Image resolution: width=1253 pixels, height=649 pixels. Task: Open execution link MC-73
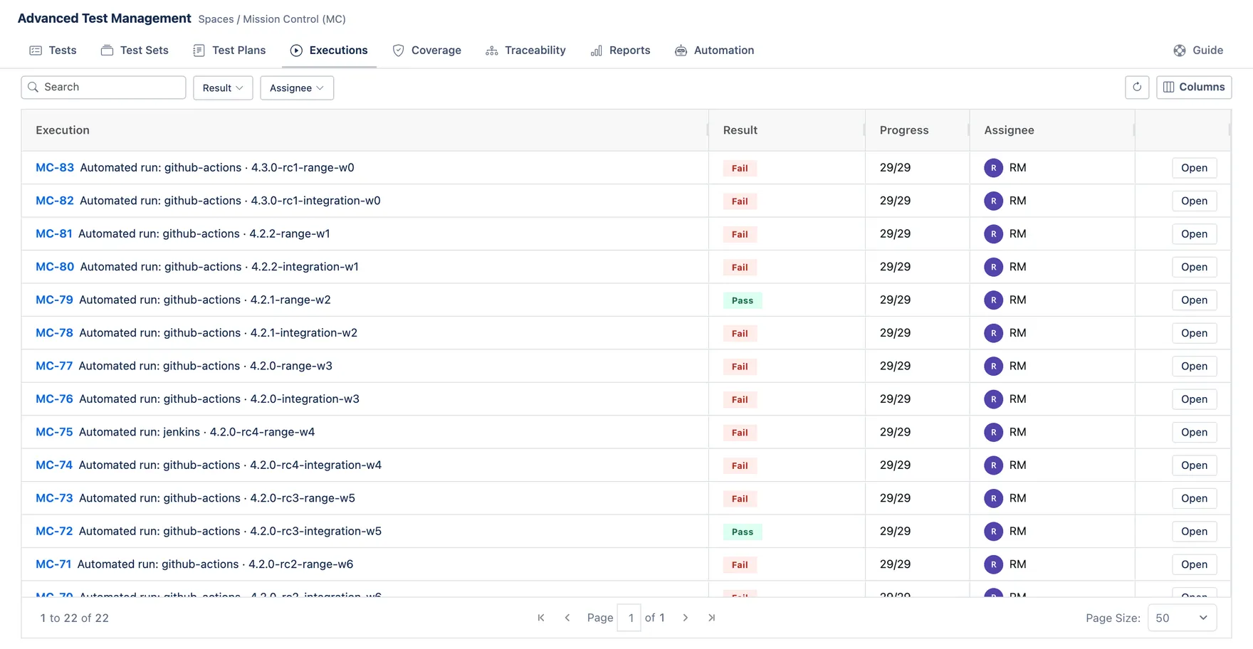(54, 498)
